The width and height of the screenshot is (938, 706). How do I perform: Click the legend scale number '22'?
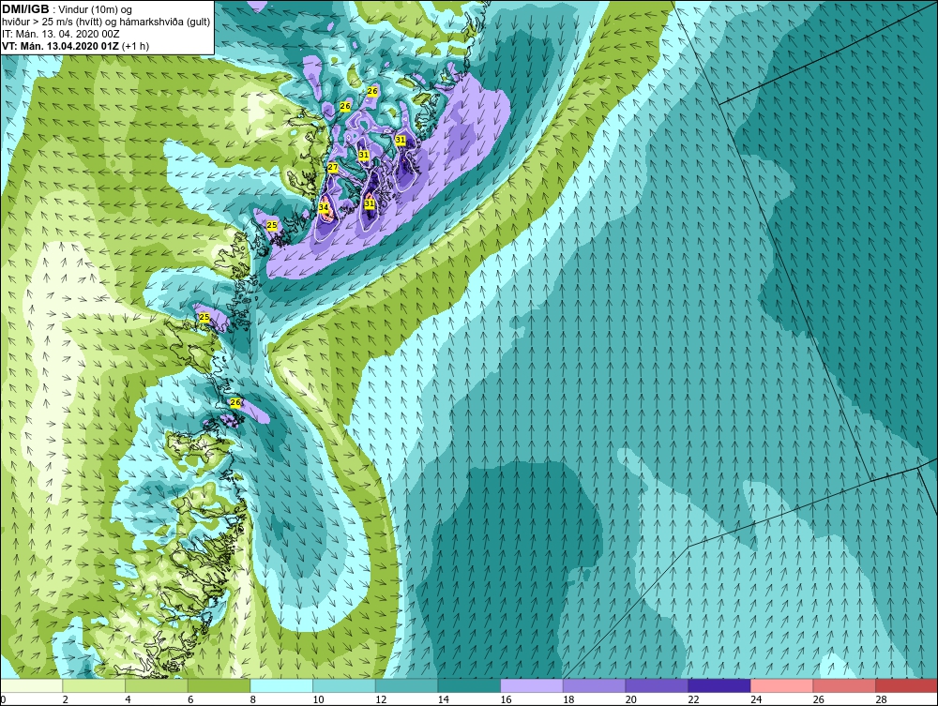693,699
